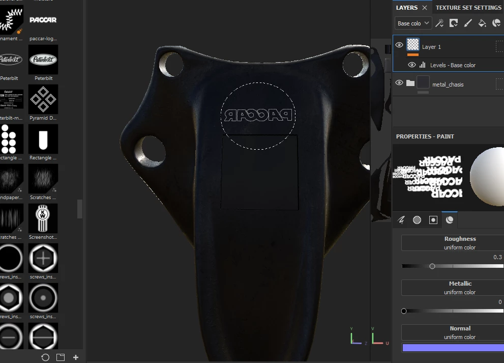Toggle visibility of Levels - Base color
Image resolution: width=504 pixels, height=363 pixels.
412,65
